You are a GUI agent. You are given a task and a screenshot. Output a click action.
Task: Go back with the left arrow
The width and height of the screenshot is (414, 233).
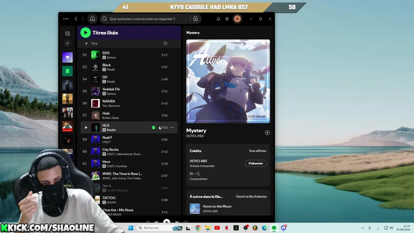pyautogui.click(x=76, y=19)
